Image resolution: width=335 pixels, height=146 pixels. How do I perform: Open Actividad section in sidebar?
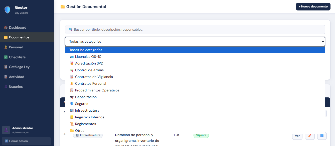click(27, 77)
